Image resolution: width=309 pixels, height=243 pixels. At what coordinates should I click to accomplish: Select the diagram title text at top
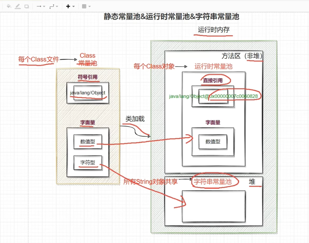click(172, 17)
